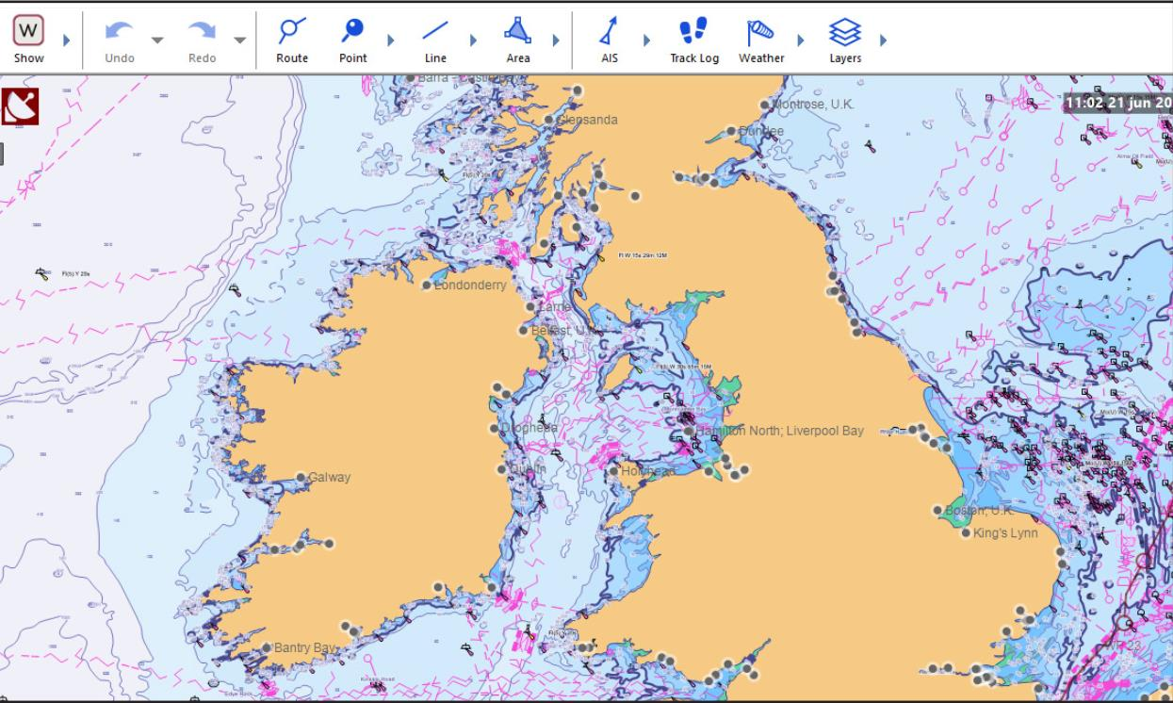The width and height of the screenshot is (1173, 703).
Task: Select the King's Lynn port marker
Action: pyautogui.click(x=966, y=533)
